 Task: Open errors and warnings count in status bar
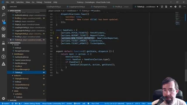(x=18, y=104)
